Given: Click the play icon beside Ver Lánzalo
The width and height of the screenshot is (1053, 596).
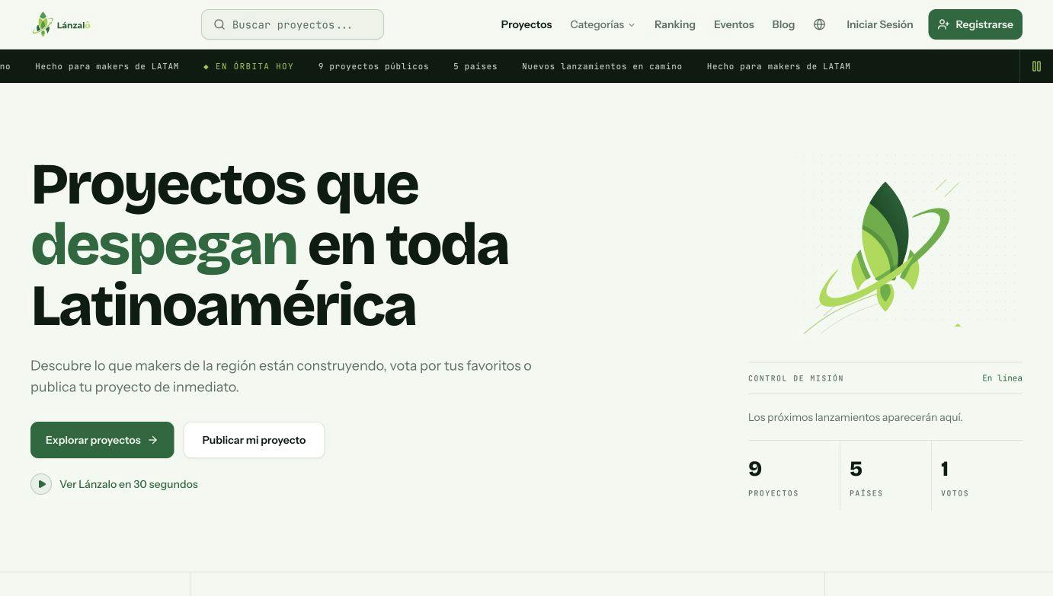Looking at the screenshot, I should (x=41, y=484).
